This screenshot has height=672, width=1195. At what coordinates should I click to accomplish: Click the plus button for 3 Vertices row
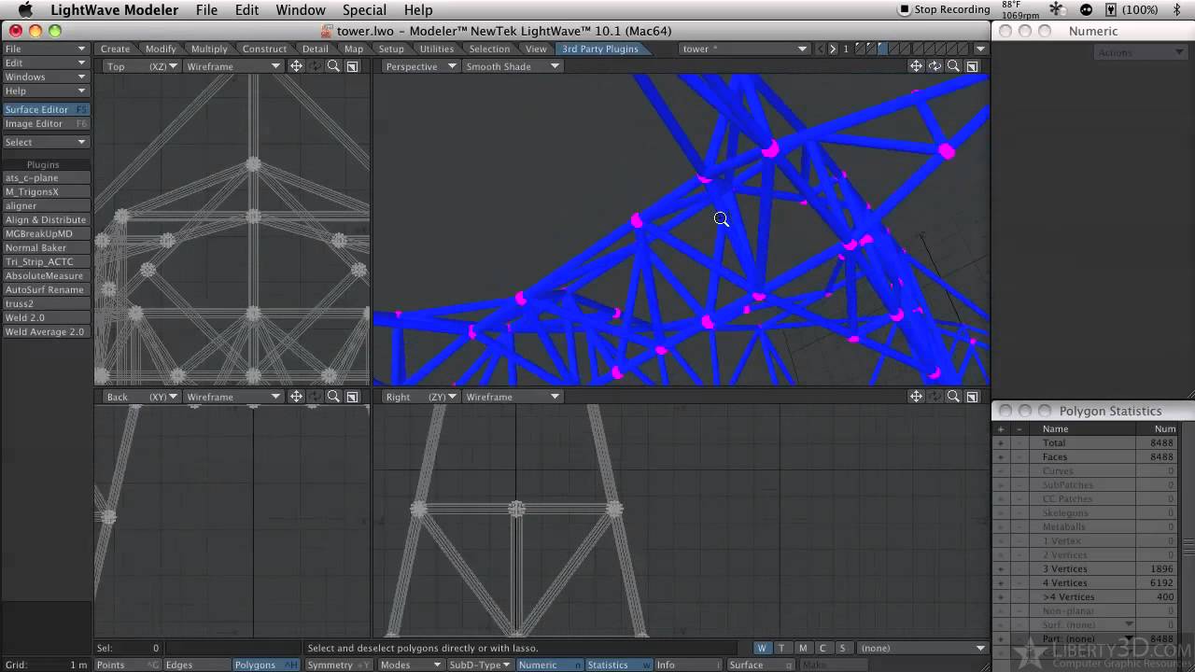[x=1001, y=569]
